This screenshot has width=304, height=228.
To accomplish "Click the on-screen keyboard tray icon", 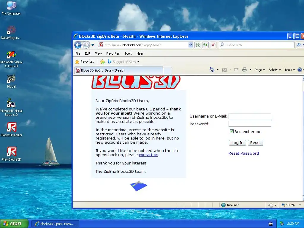I will (x=271, y=224).
